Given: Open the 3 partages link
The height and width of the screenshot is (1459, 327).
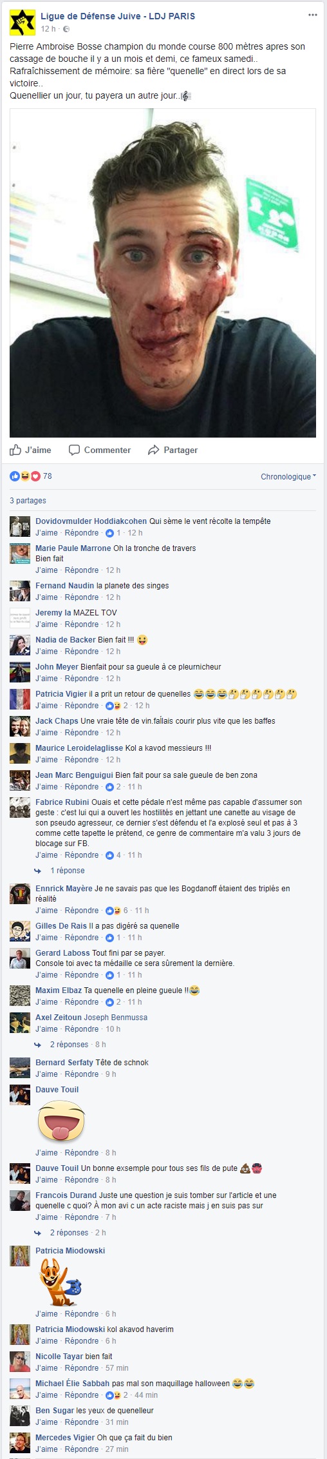Looking at the screenshot, I should coord(28,501).
